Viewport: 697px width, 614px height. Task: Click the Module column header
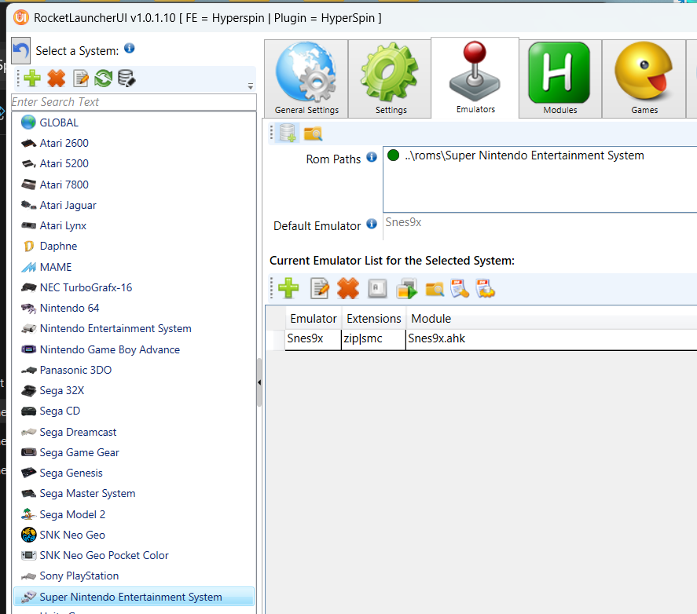point(431,319)
